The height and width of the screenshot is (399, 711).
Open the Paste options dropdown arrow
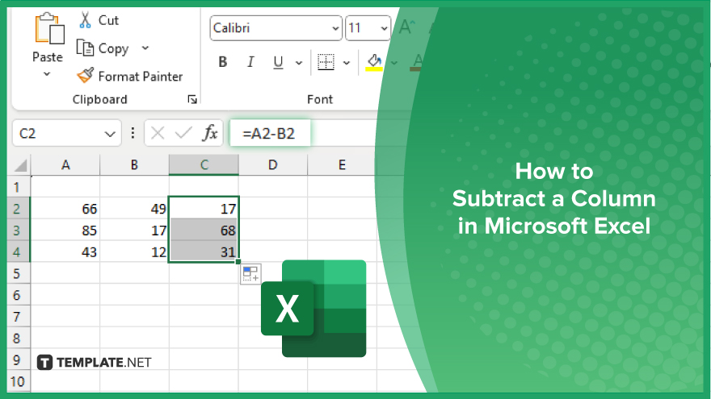coord(47,73)
